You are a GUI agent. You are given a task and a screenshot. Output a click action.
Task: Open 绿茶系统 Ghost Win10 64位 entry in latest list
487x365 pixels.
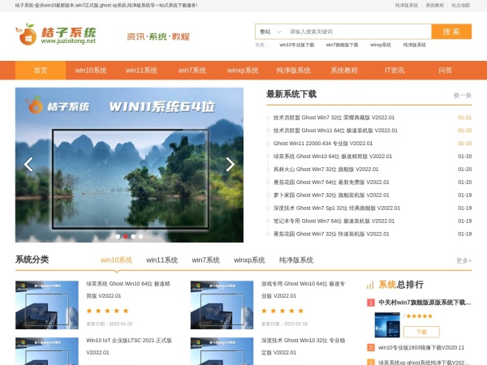coord(333,157)
